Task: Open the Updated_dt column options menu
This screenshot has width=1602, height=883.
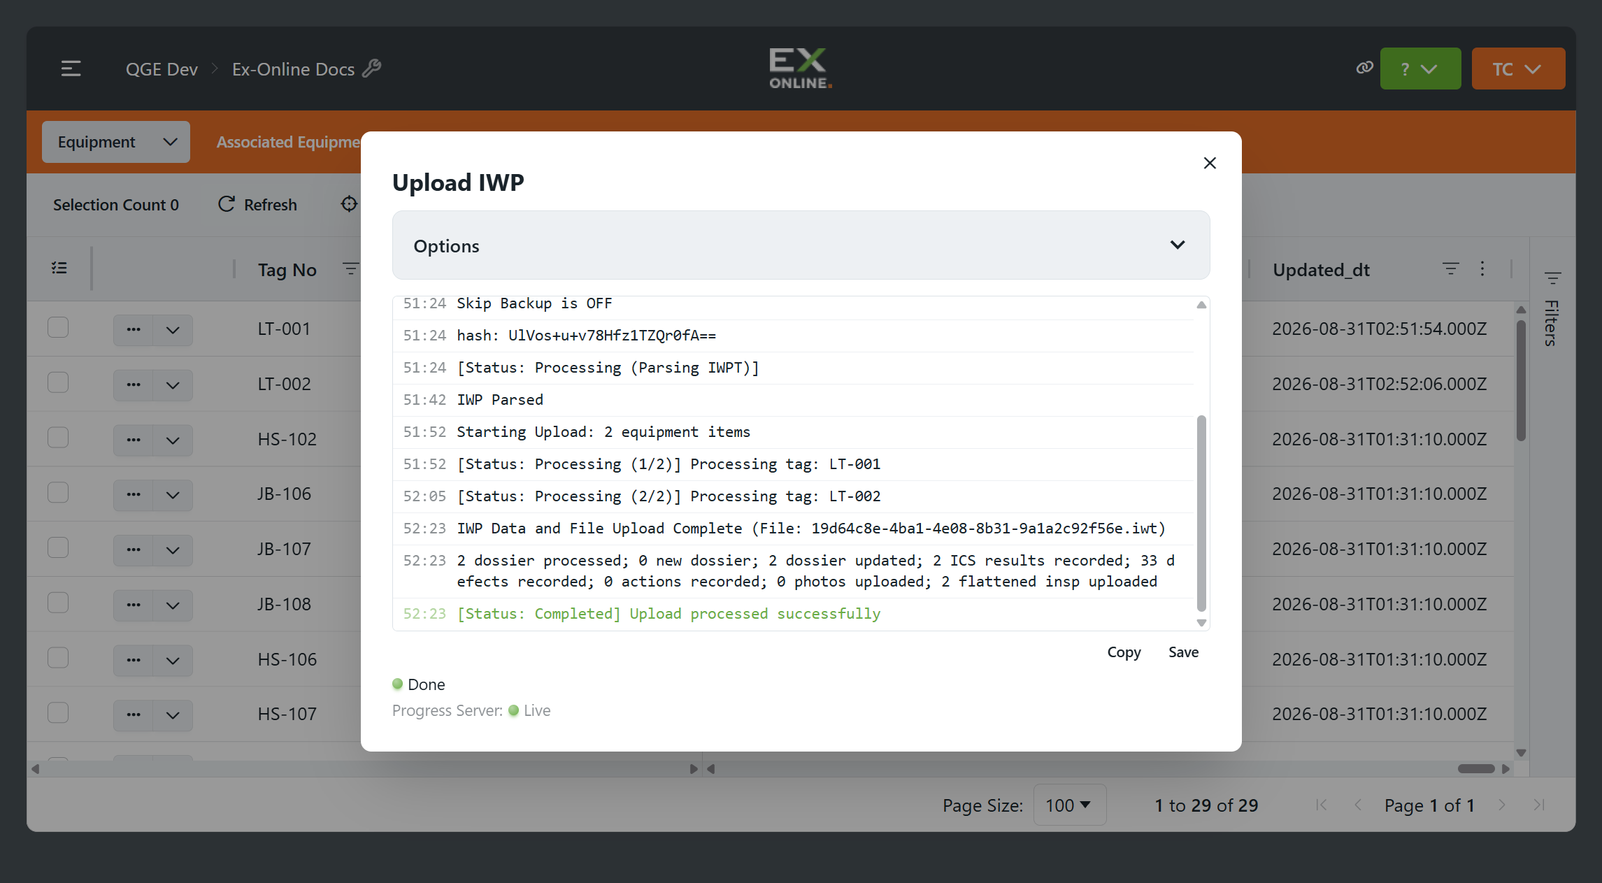Action: tap(1482, 268)
